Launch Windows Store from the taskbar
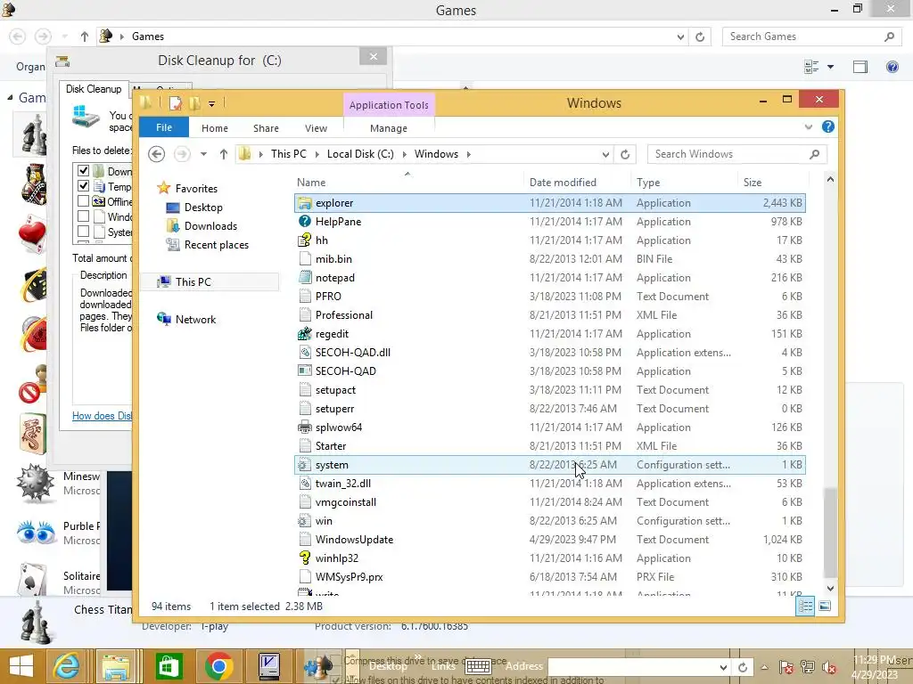This screenshot has width=913, height=684. click(169, 666)
